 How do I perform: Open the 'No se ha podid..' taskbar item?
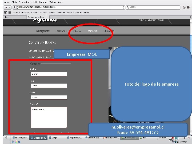pos(20,138)
